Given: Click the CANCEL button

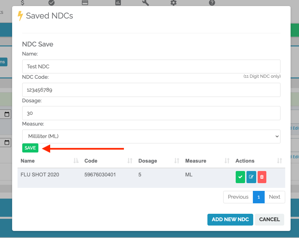Looking at the screenshot, I should coord(269,219).
